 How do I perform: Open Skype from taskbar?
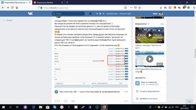pos(55,107)
